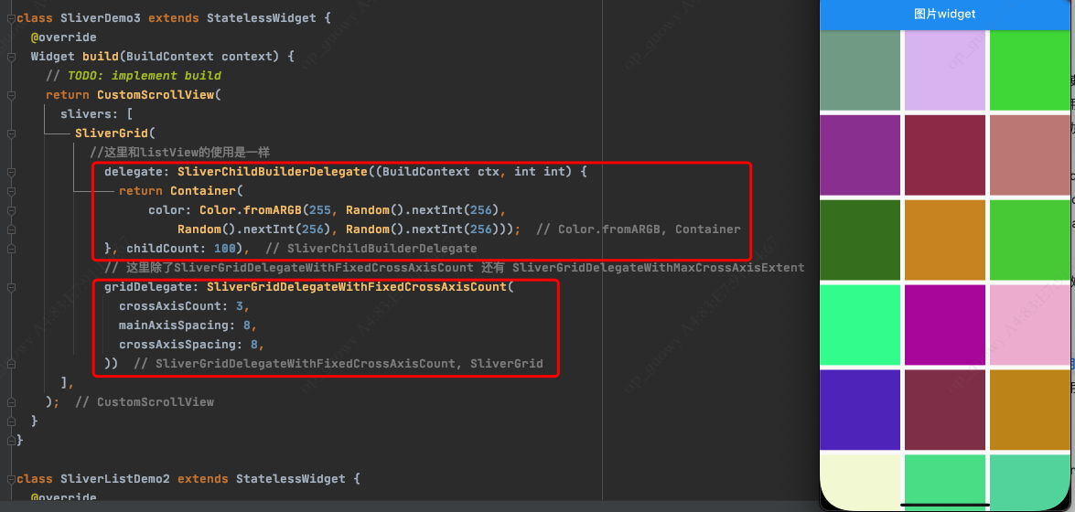
Task: Click 'class SliverListDemo2 extends StatelessWidget' line
Action: (x=188, y=478)
